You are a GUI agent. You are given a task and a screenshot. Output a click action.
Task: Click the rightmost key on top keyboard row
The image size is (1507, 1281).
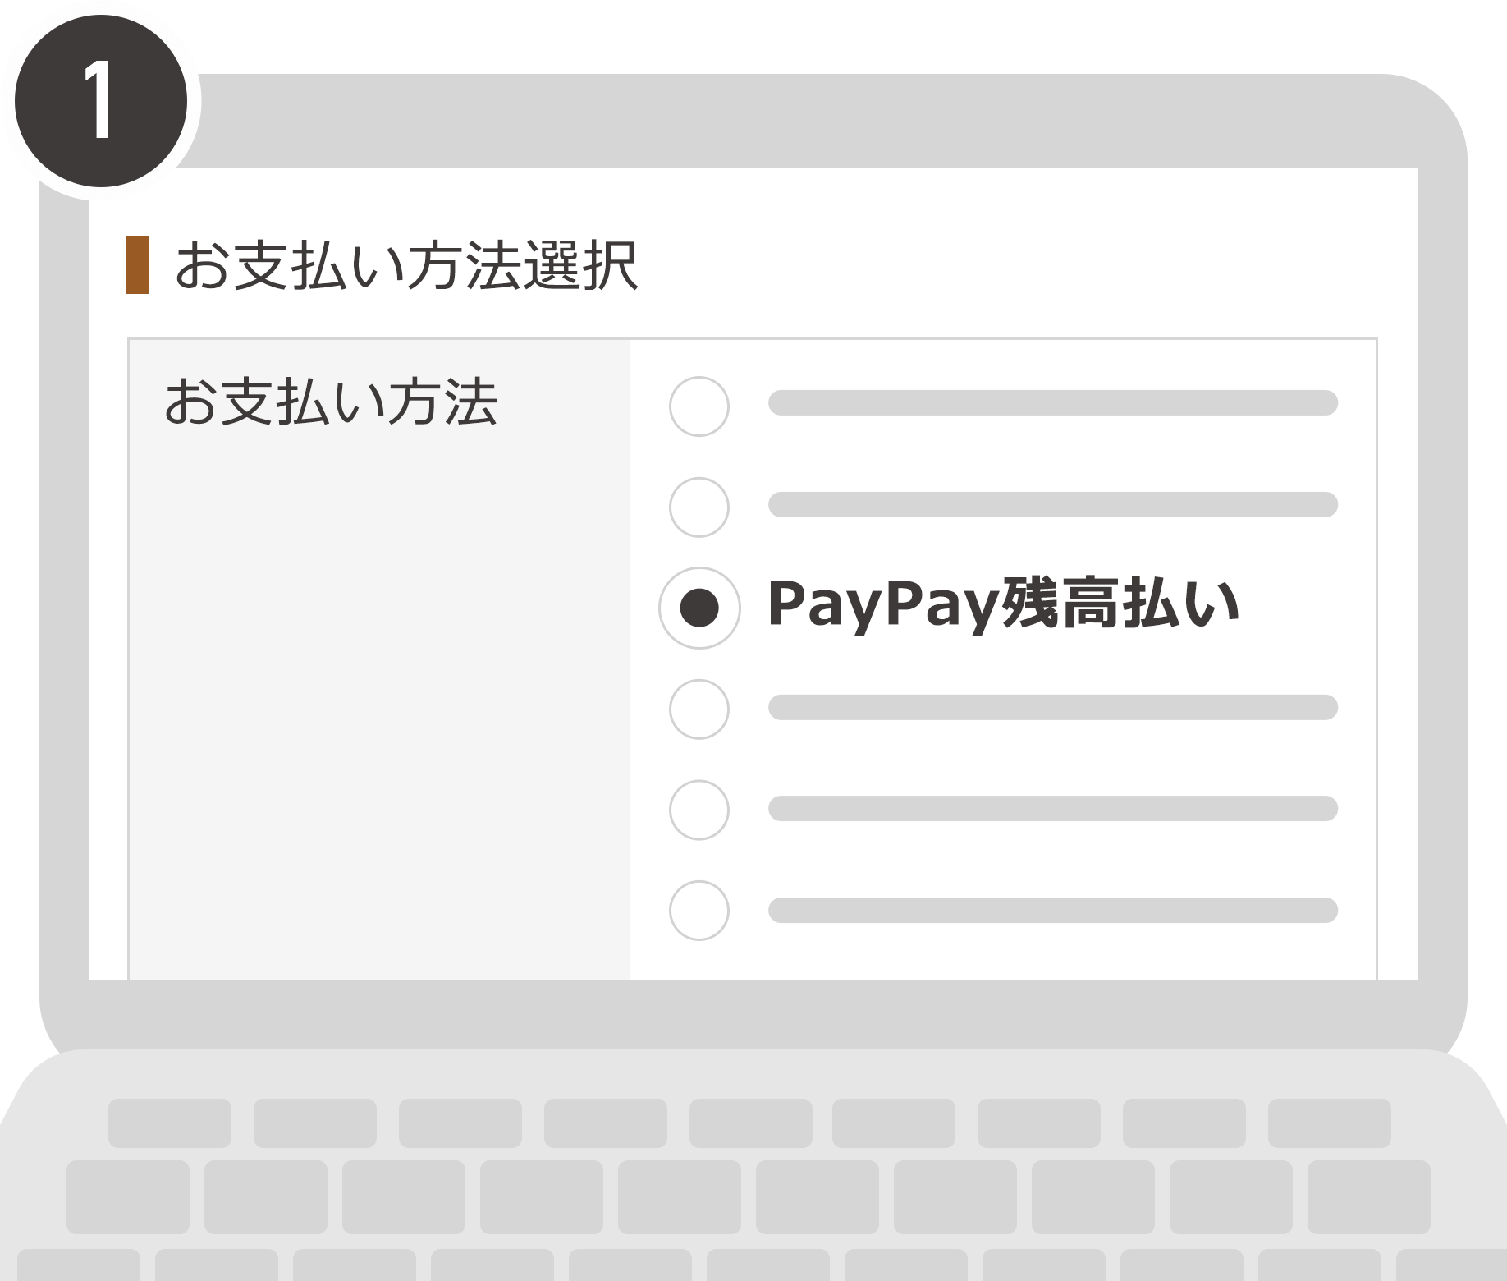pyautogui.click(x=1330, y=1123)
